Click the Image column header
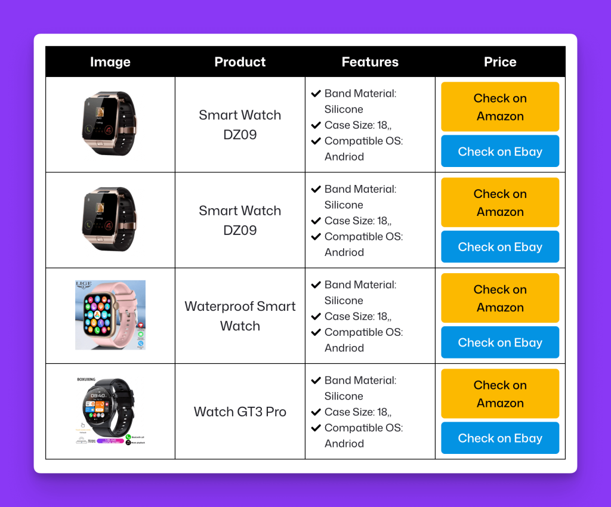This screenshot has width=611, height=507. pyautogui.click(x=110, y=62)
